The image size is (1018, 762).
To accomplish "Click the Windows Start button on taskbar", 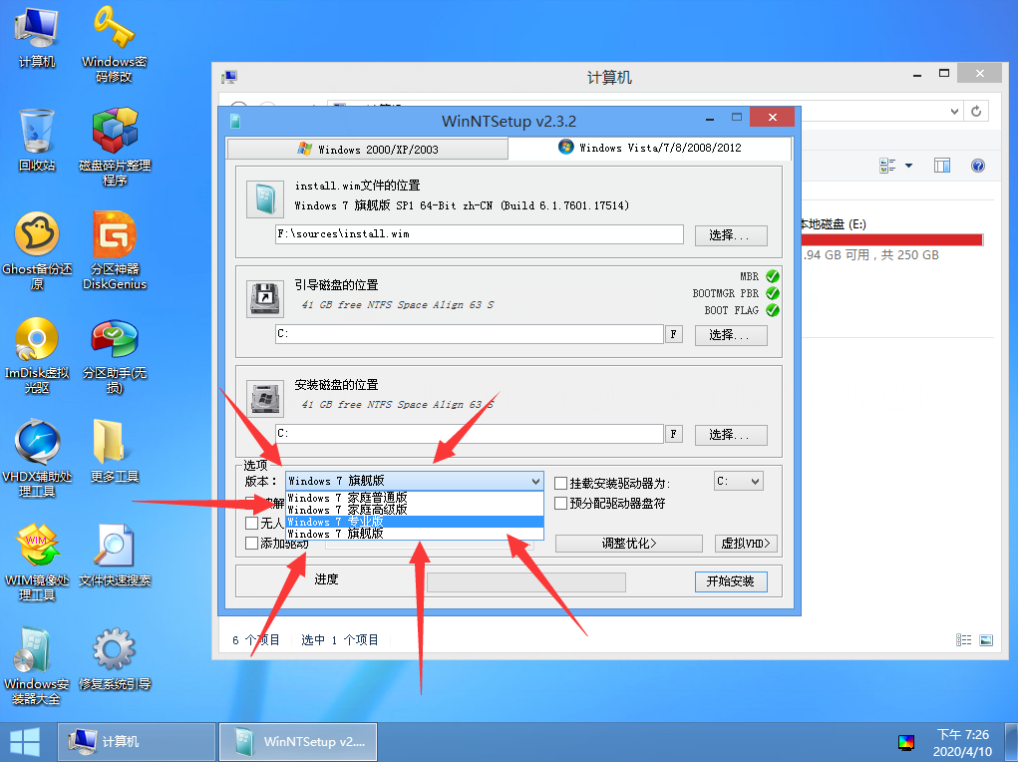I will [x=25, y=741].
